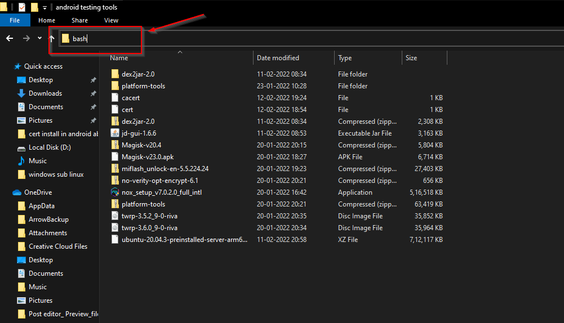Open recent locations dropdown arrow
The width and height of the screenshot is (564, 323).
39,38
